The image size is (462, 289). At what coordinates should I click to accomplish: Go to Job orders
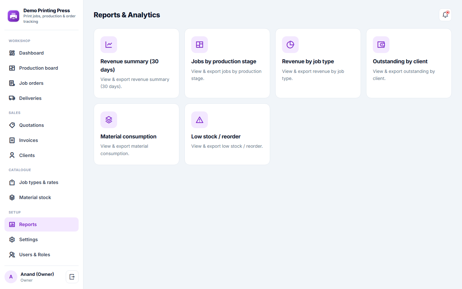click(41, 83)
